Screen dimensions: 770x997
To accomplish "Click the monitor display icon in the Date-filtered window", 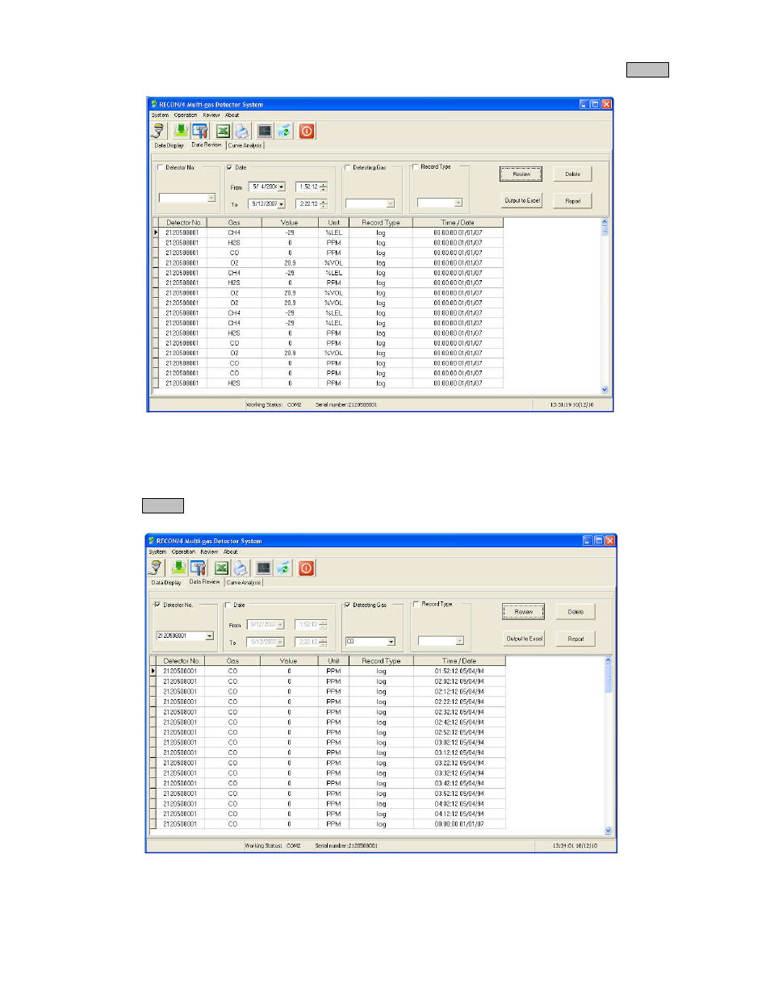I will (x=264, y=131).
